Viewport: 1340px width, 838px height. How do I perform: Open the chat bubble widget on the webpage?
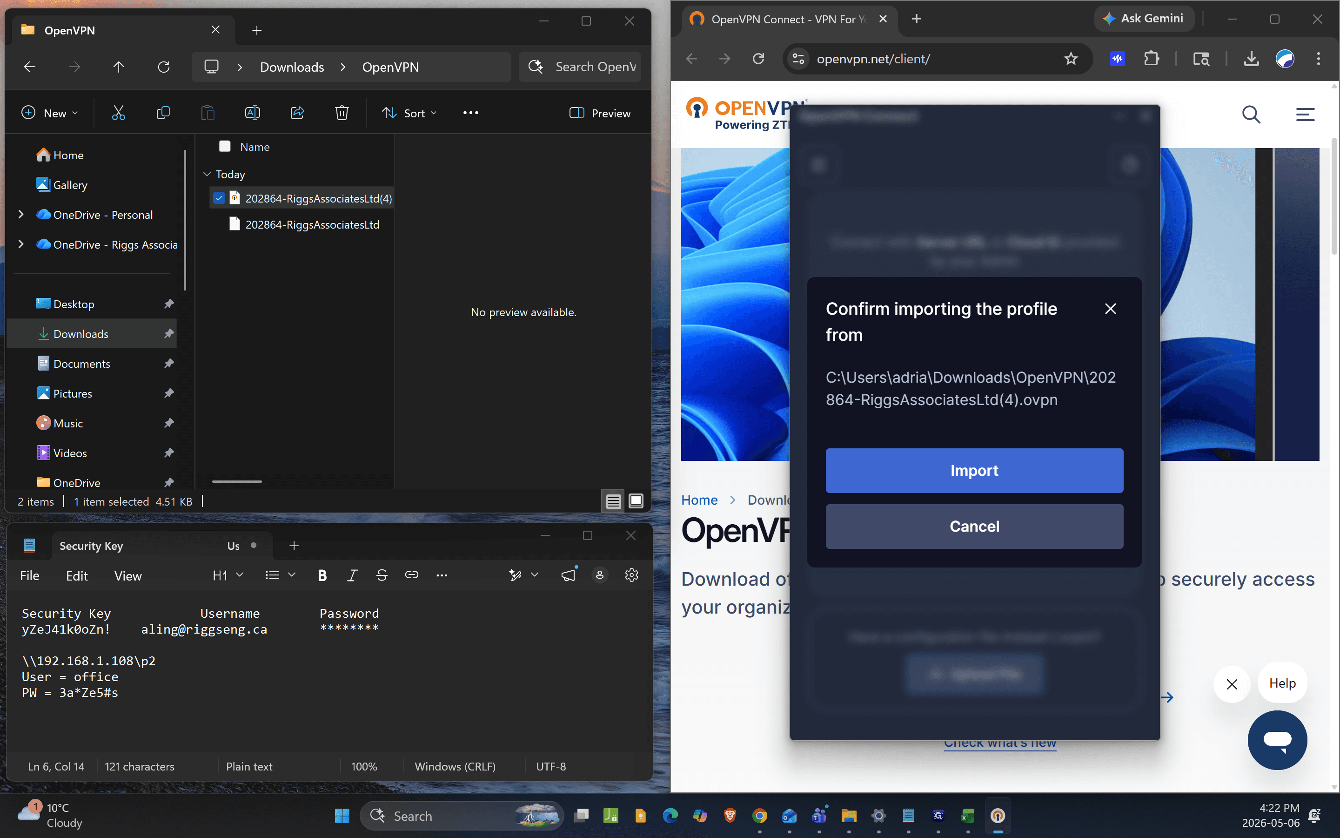point(1277,740)
